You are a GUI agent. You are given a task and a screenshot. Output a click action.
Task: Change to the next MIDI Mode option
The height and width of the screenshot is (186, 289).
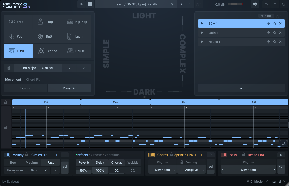[x=284, y=181]
